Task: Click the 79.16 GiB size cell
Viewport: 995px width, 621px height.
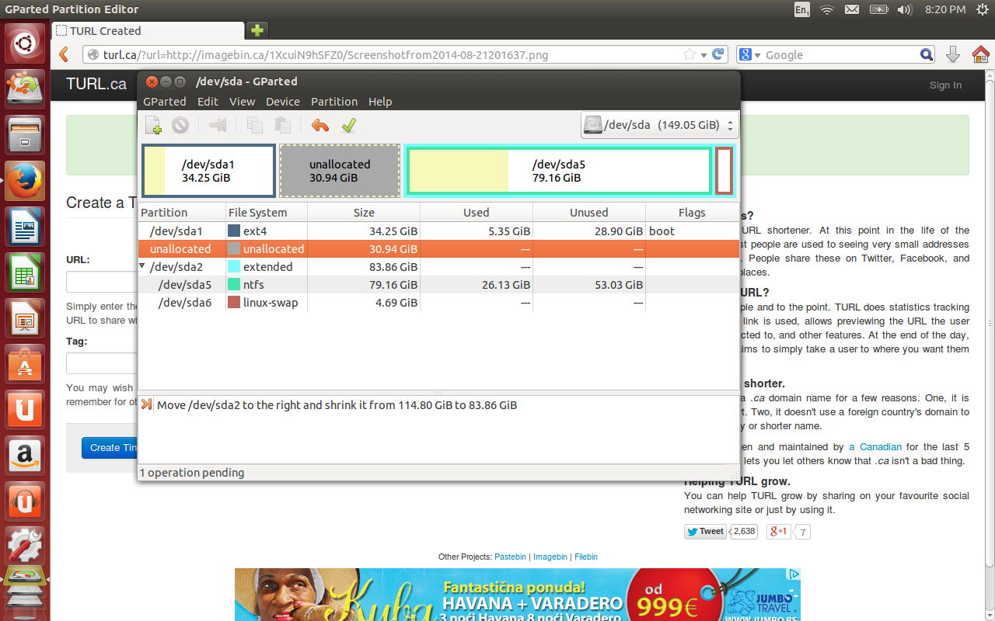Action: (x=364, y=285)
